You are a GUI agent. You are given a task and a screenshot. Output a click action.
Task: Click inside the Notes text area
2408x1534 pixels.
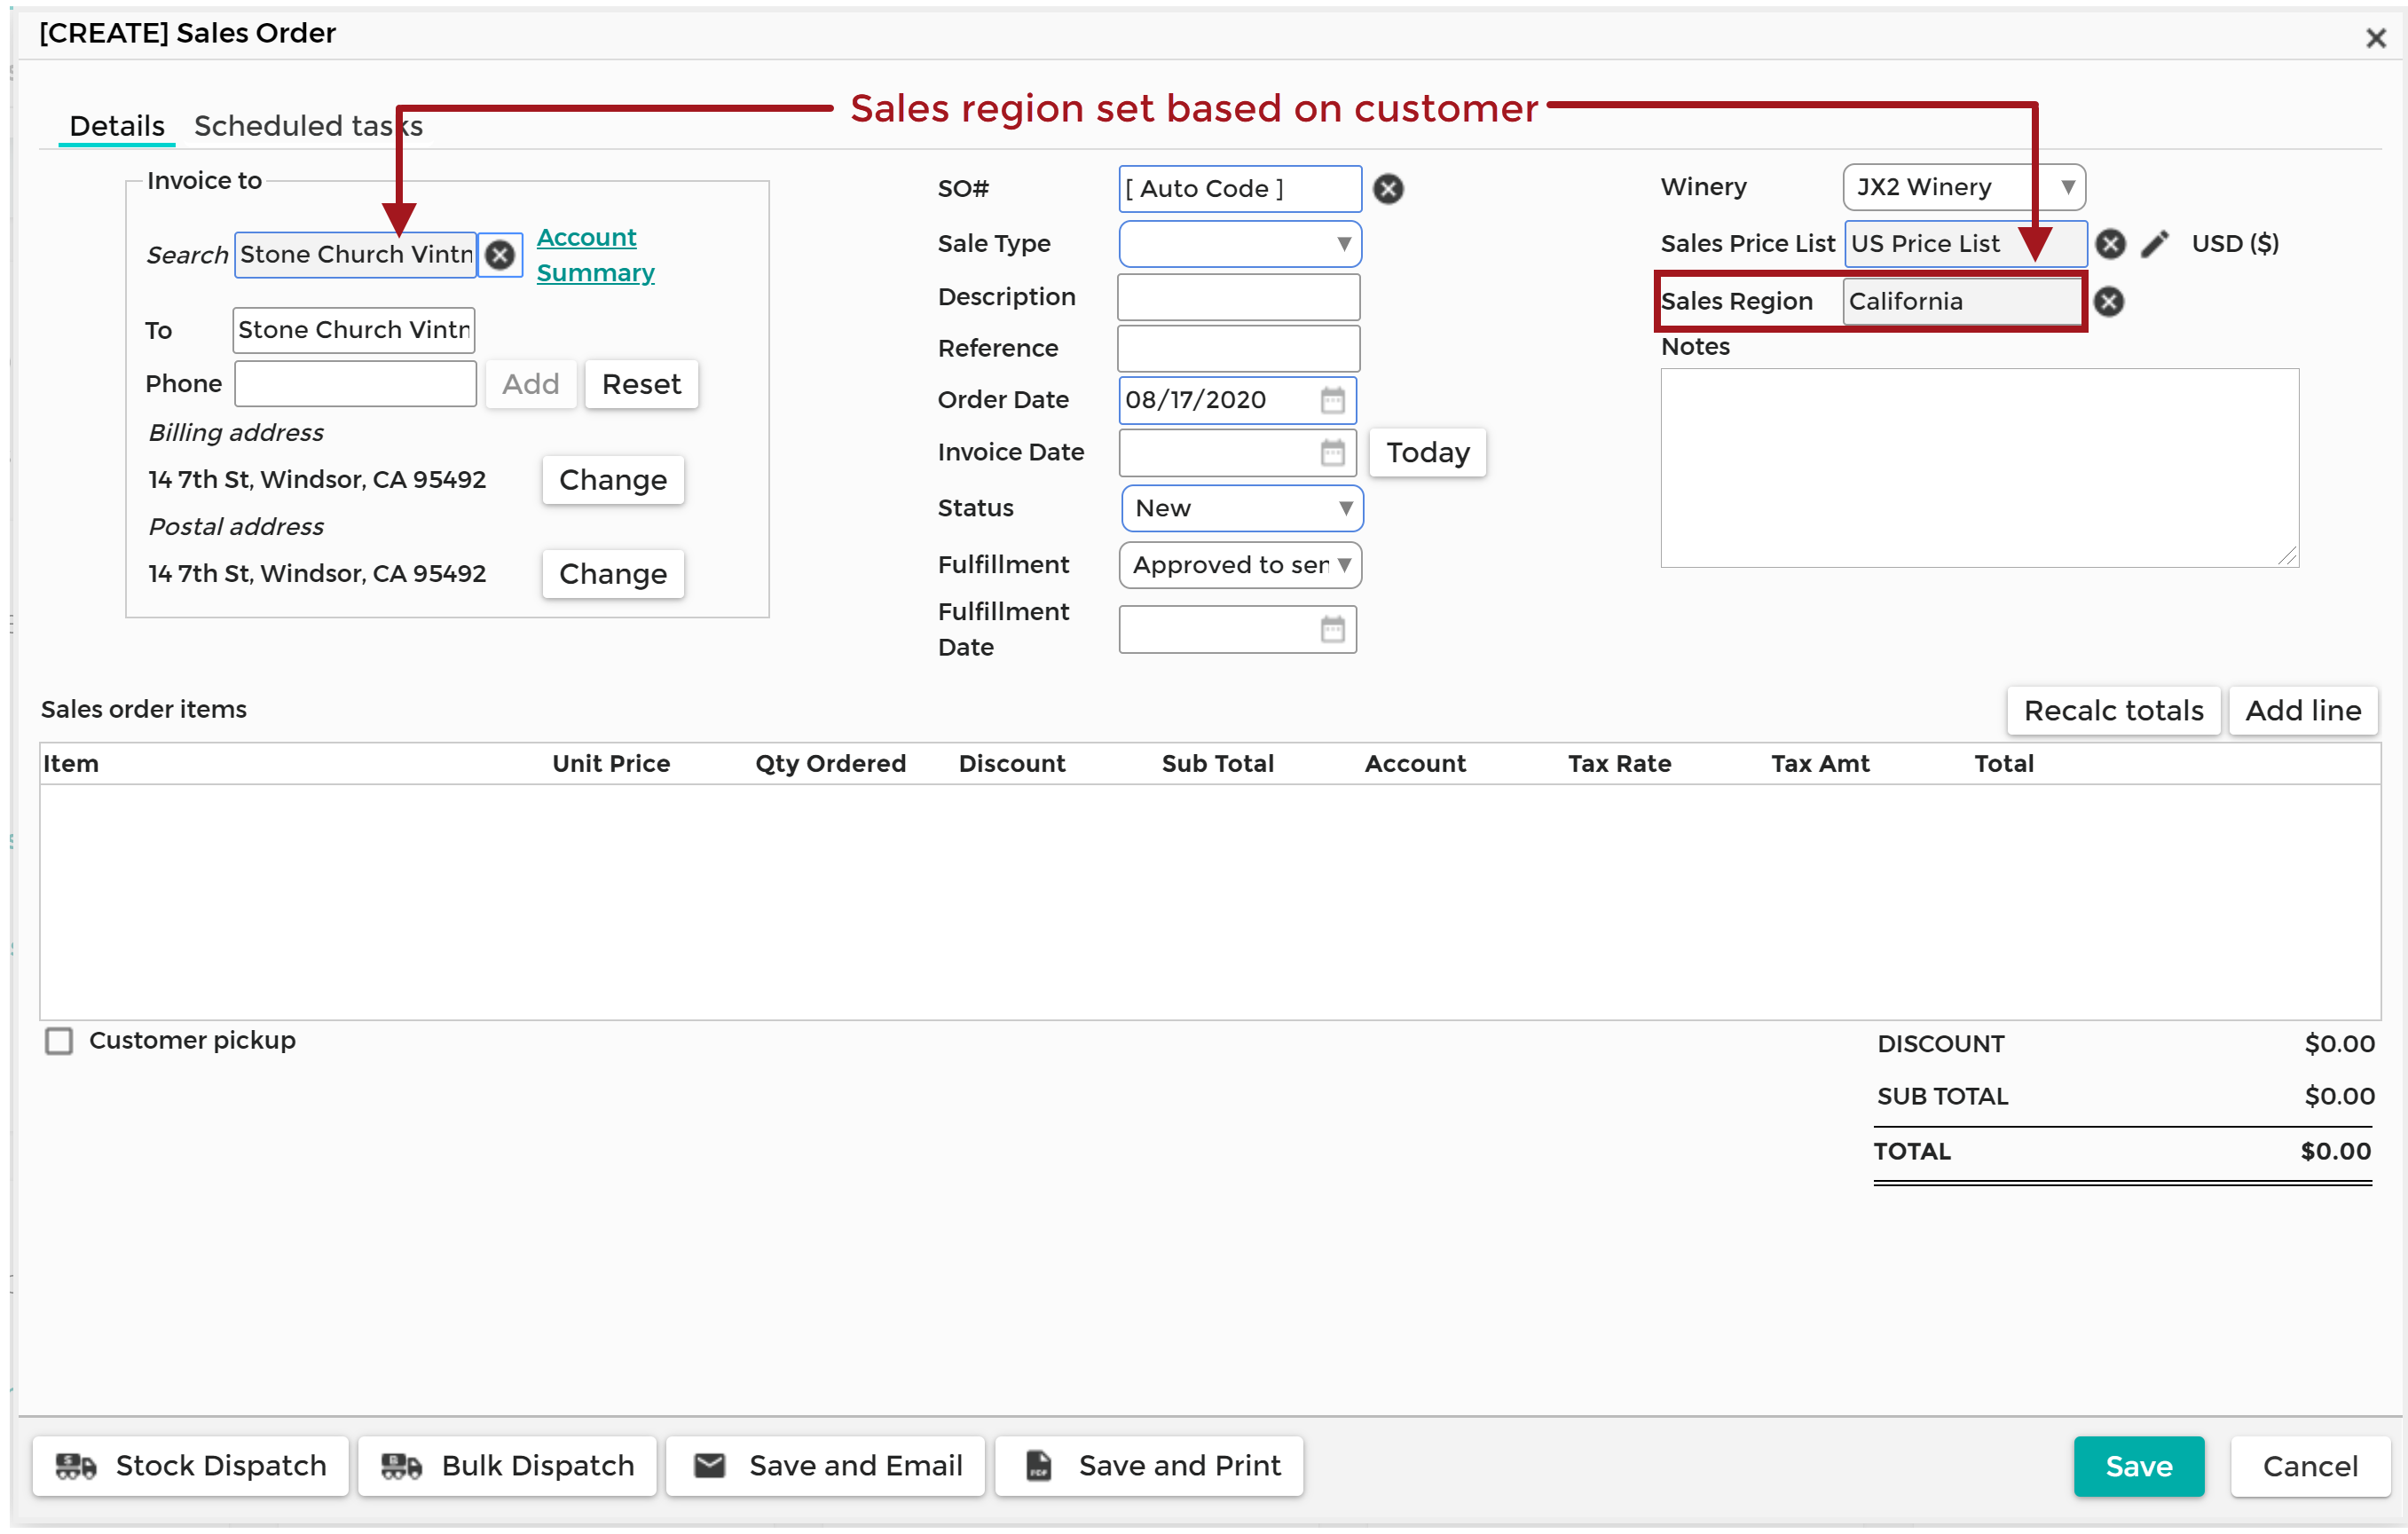tap(1980, 468)
